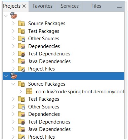Click the Test Packages folder icon, second project
Image resolution: width=128 pixels, height=140 pixels.
click(21, 99)
